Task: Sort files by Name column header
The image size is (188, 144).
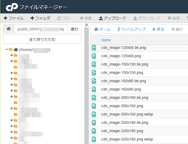Action: click(x=106, y=40)
